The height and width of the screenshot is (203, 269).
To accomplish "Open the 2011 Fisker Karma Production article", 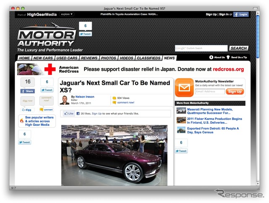I will click(x=214, y=121).
